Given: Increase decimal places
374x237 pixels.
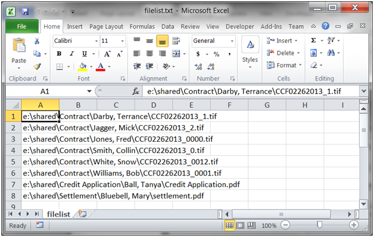Looking at the screenshot, I should click(198, 67).
